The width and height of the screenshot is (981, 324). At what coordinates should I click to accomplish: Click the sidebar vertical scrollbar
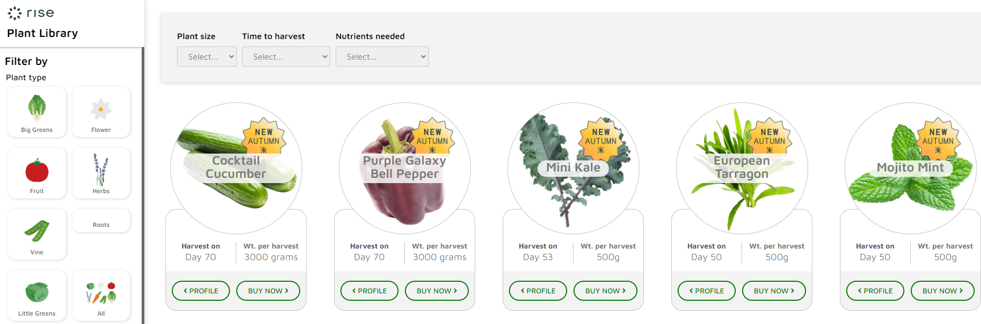[x=143, y=185]
